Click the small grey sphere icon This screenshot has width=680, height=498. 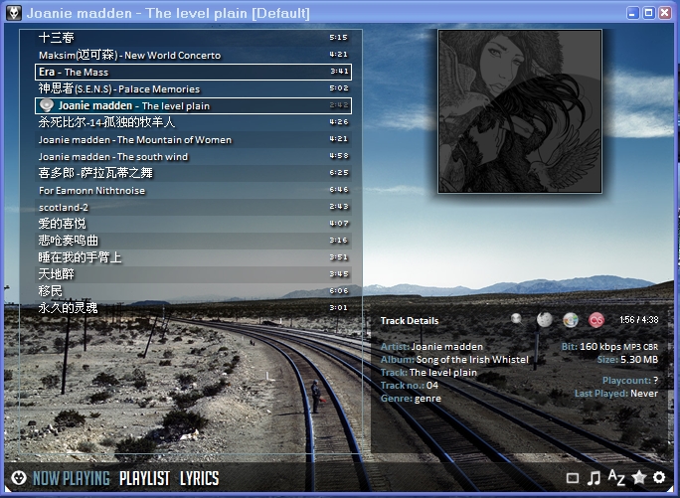point(516,319)
